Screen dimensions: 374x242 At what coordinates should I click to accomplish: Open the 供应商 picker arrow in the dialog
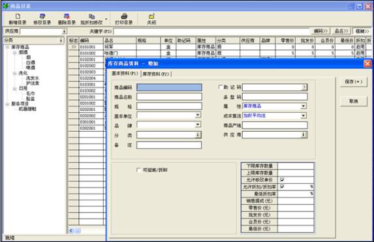coord(304,135)
